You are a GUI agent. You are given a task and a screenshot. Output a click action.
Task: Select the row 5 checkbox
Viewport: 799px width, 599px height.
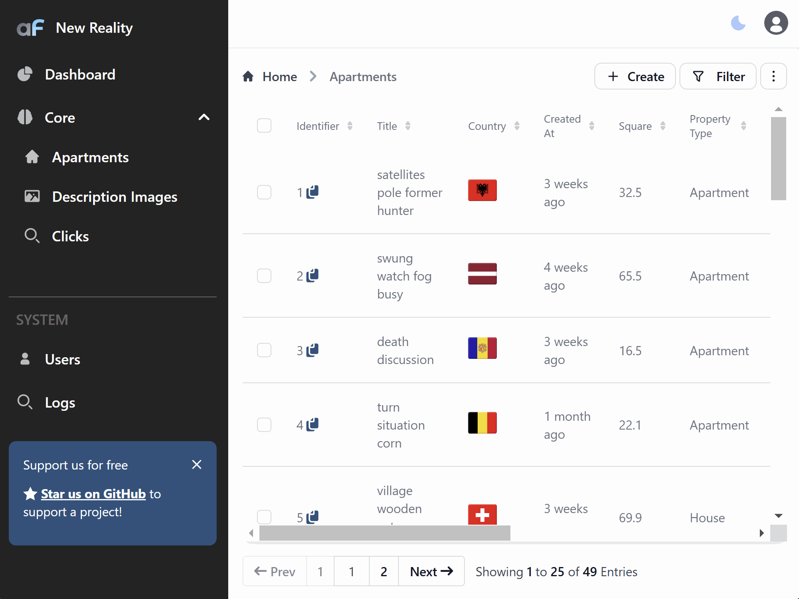pos(264,517)
